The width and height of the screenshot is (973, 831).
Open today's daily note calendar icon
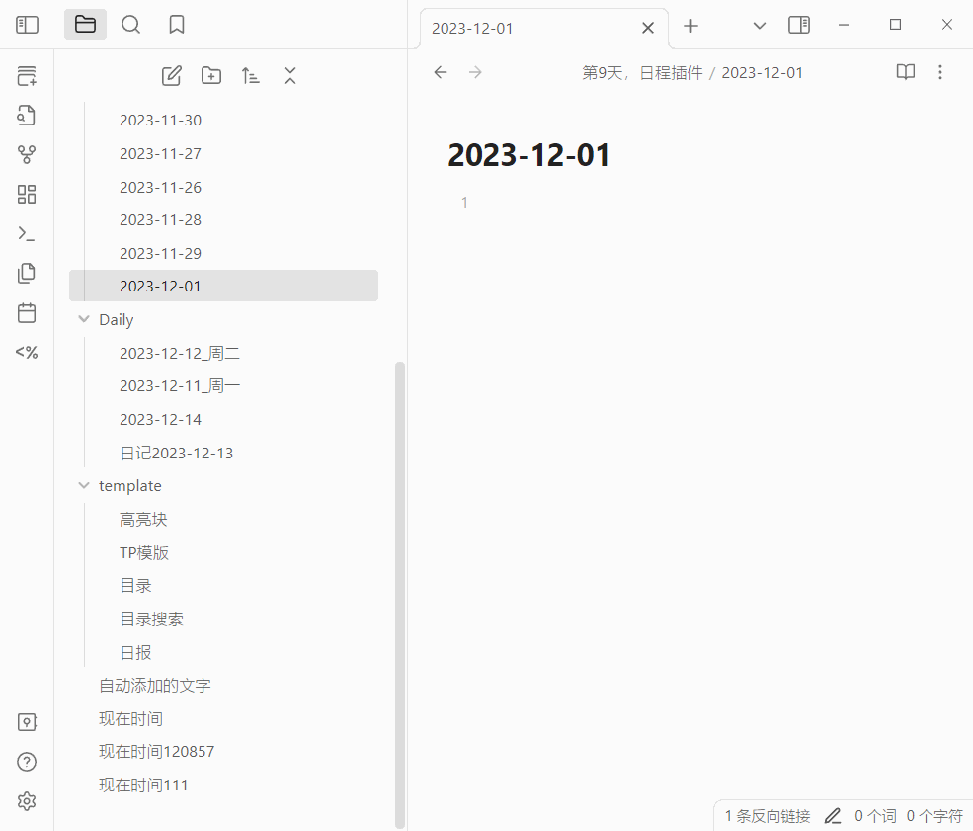[27, 313]
